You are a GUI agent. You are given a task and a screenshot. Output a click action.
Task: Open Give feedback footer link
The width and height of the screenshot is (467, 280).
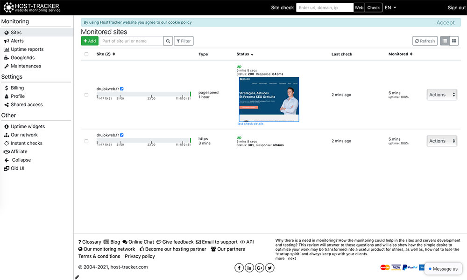click(x=175, y=242)
